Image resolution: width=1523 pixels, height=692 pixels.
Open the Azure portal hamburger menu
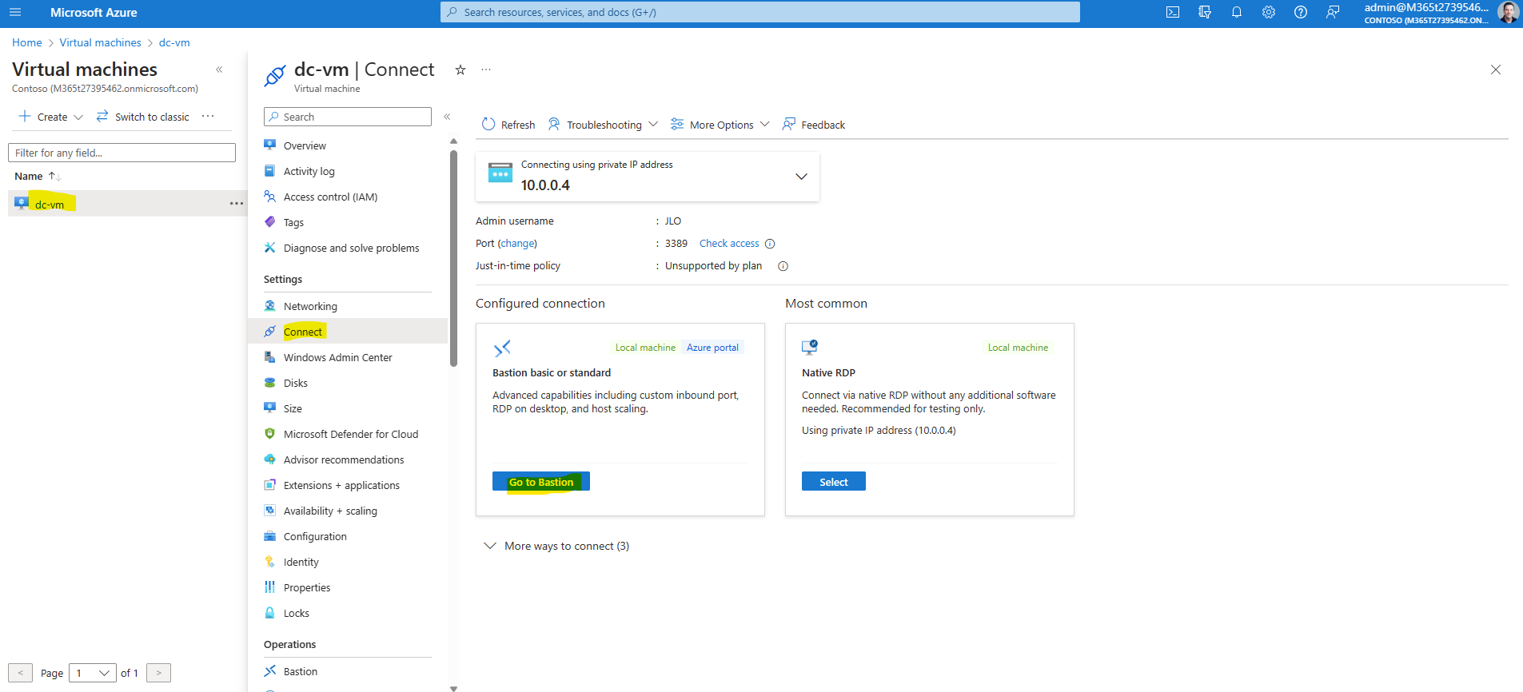pos(15,12)
